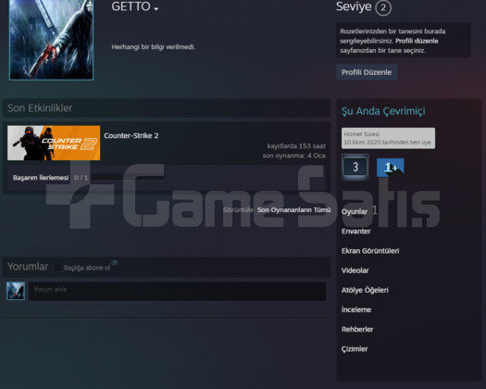Open the Profili düzenle text link
The height and width of the screenshot is (389, 486).
[x=417, y=41]
